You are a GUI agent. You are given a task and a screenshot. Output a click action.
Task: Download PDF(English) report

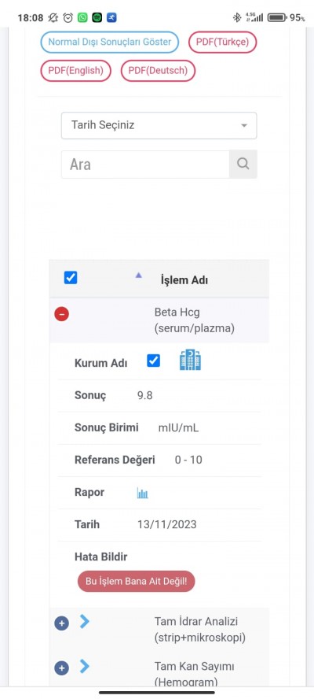click(75, 70)
